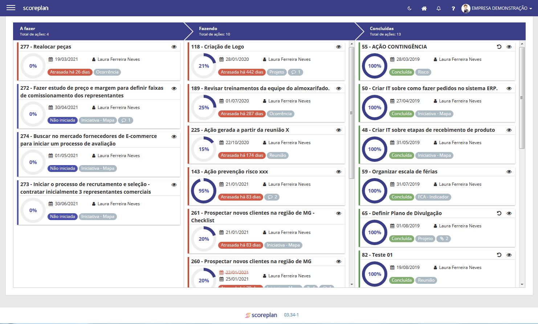The image size is (538, 324).
Task: View action 82 Teste 01 eye icon
Action: point(509,255)
